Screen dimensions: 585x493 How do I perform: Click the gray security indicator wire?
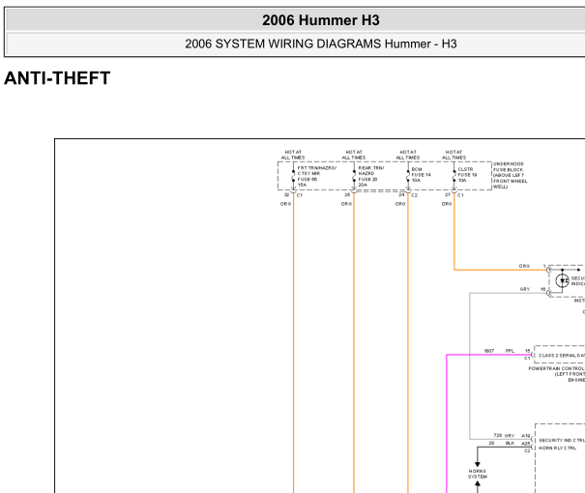[470, 365]
